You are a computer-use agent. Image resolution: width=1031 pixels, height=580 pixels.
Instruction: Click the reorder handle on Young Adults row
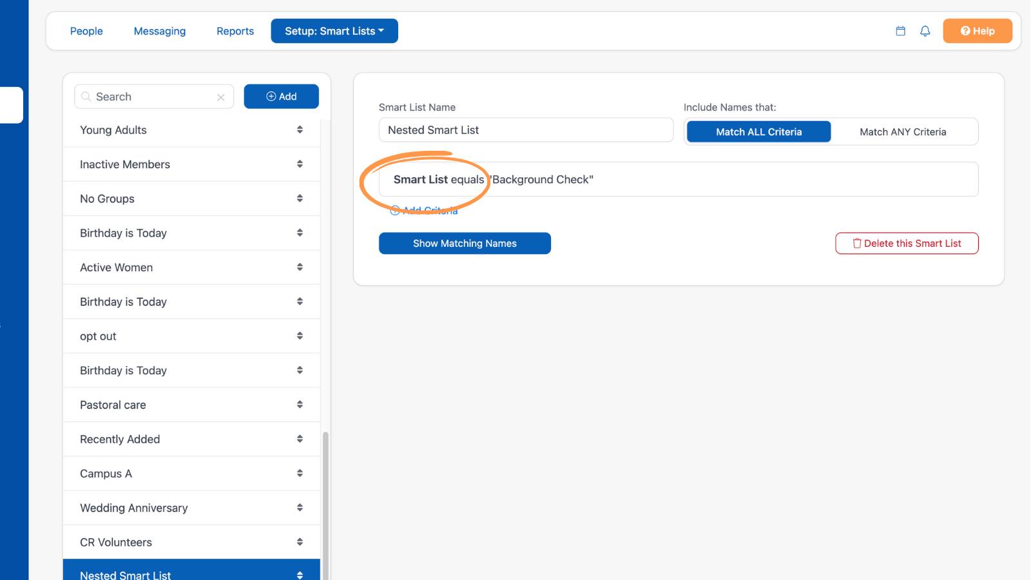[x=300, y=130]
